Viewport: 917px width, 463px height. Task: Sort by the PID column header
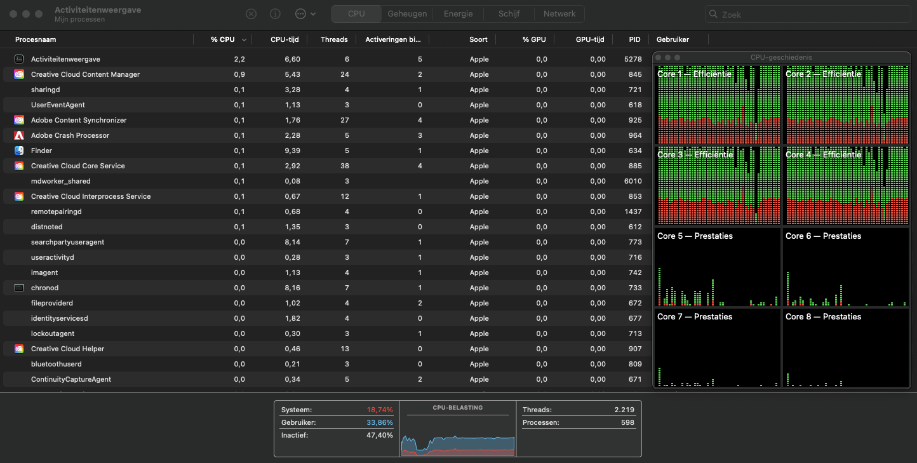[x=634, y=39]
